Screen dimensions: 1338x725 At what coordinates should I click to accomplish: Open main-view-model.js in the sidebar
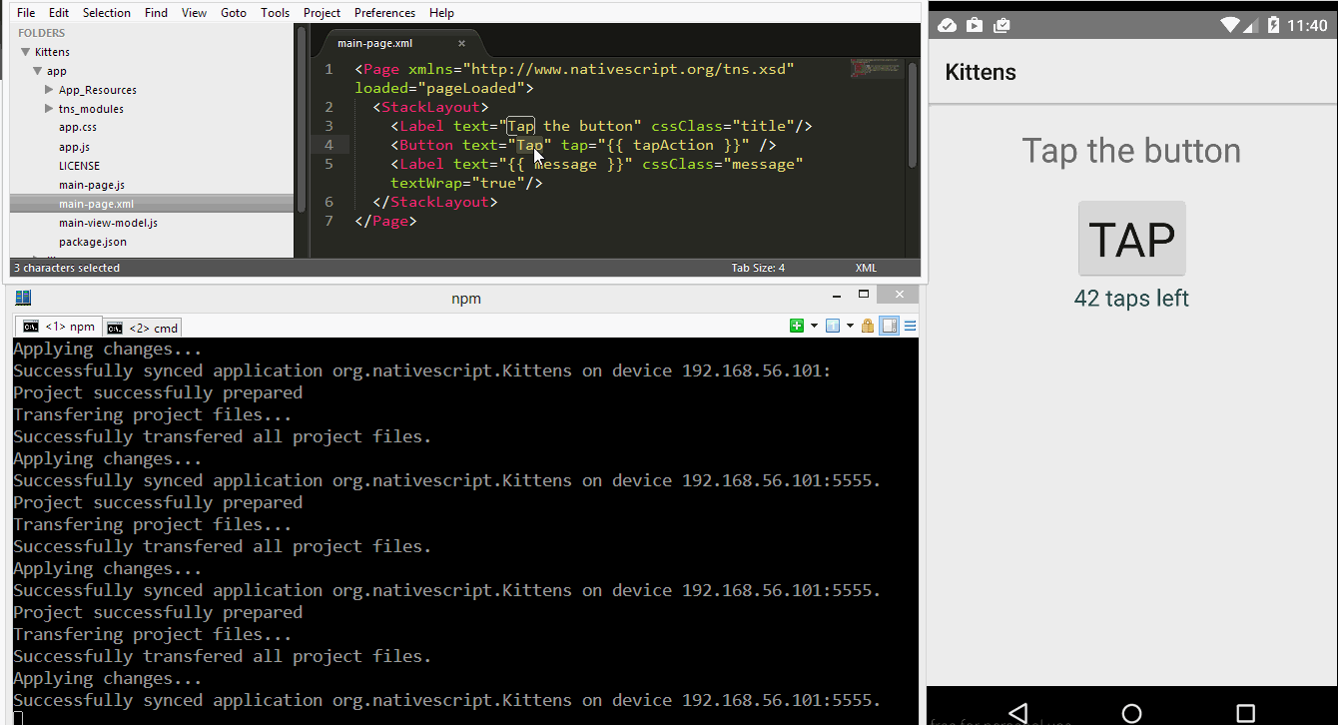point(108,223)
